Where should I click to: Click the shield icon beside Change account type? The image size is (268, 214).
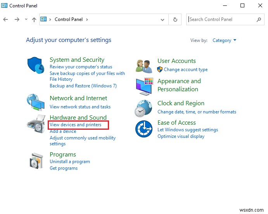(160, 70)
